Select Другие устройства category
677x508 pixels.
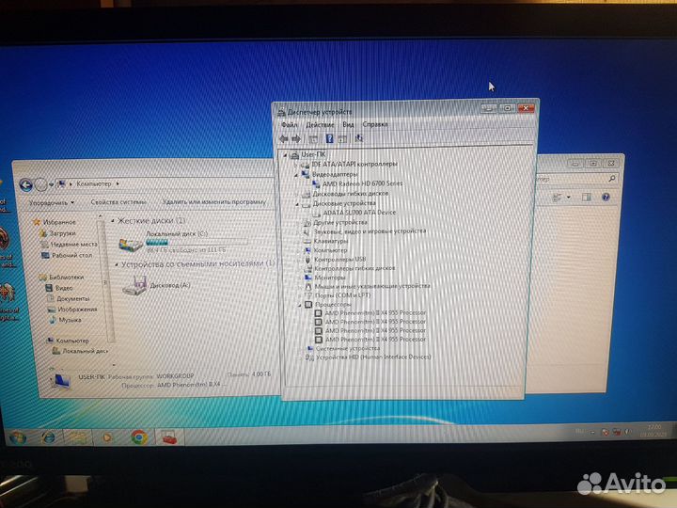click(x=340, y=223)
